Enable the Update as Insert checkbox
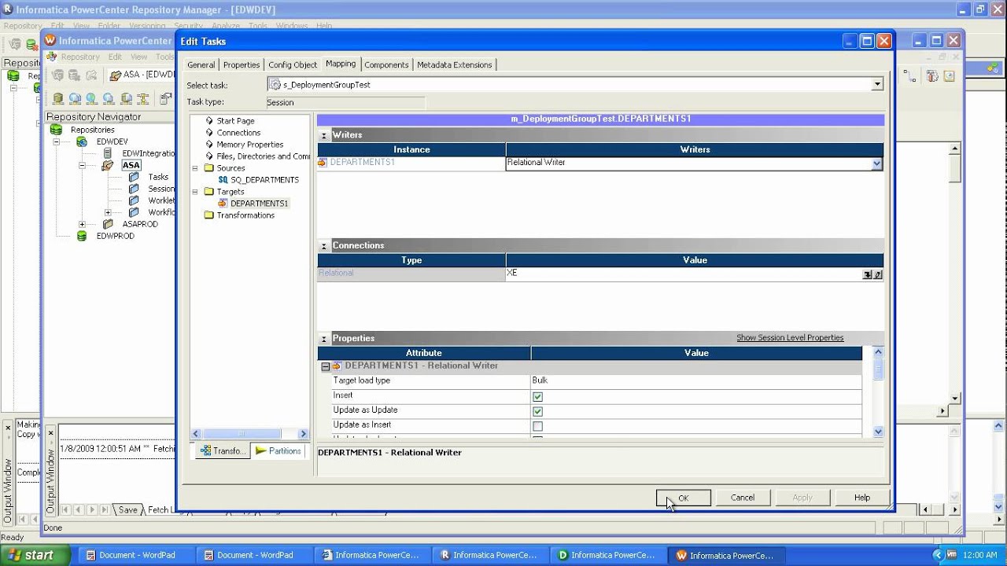The height and width of the screenshot is (566, 1007). pyautogui.click(x=537, y=426)
